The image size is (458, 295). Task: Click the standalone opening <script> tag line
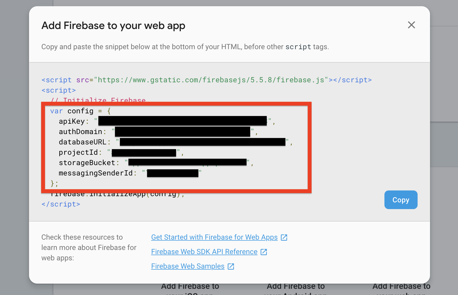[59, 90]
